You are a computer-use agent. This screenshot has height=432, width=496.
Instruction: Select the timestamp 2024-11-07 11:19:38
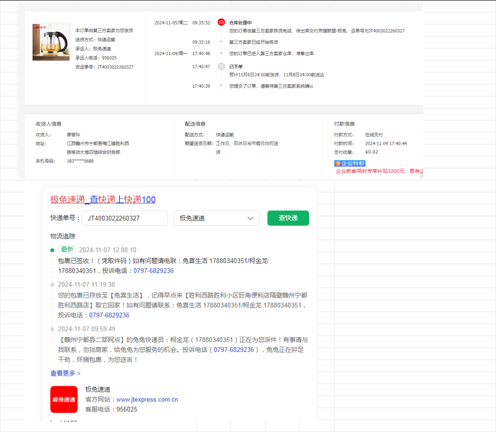coord(86,284)
